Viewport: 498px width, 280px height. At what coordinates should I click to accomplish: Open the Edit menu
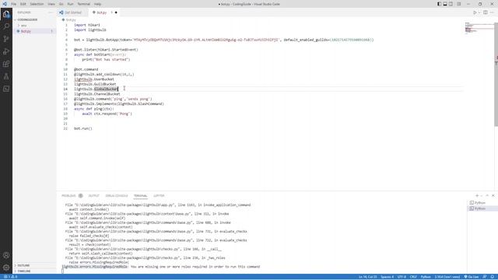[x=23, y=4]
